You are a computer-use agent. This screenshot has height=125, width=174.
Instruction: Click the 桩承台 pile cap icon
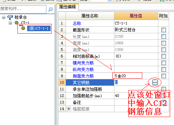[x=10, y=17]
